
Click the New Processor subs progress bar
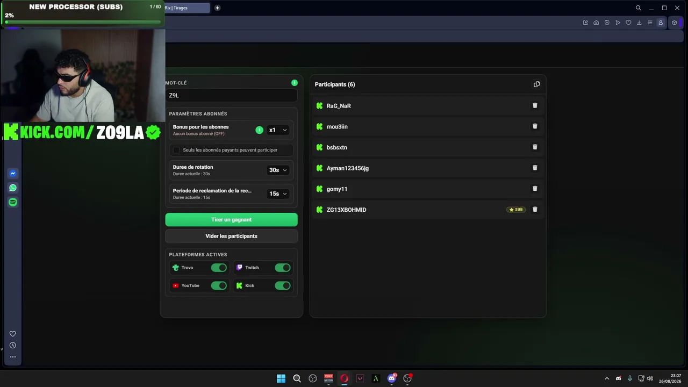click(83, 22)
